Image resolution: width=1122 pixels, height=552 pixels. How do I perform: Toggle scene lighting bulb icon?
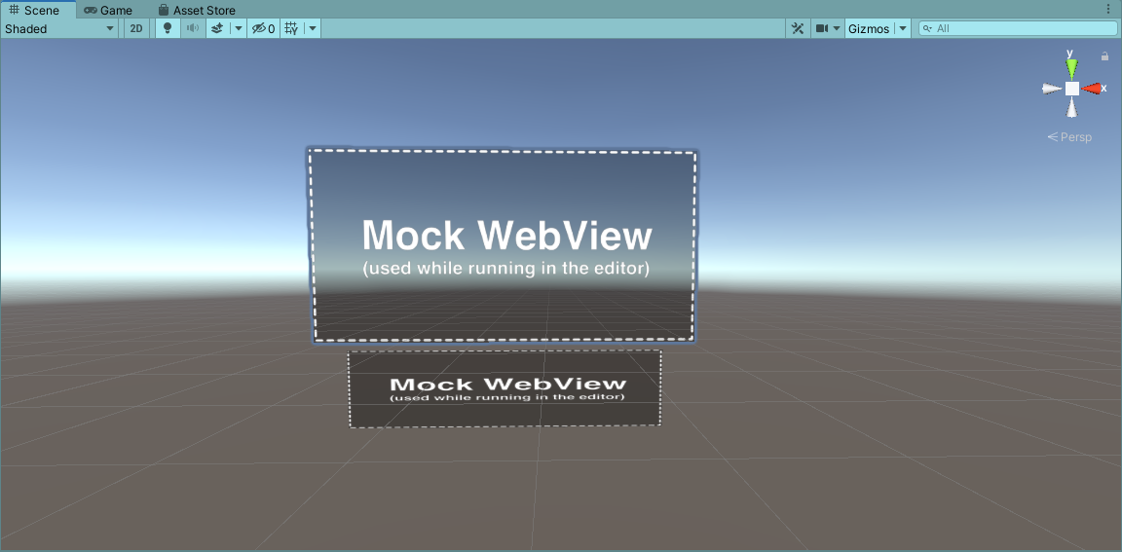coord(168,28)
